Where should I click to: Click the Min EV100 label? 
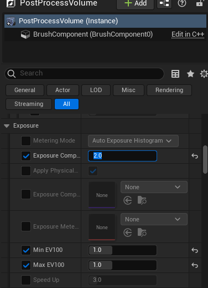(48, 250)
